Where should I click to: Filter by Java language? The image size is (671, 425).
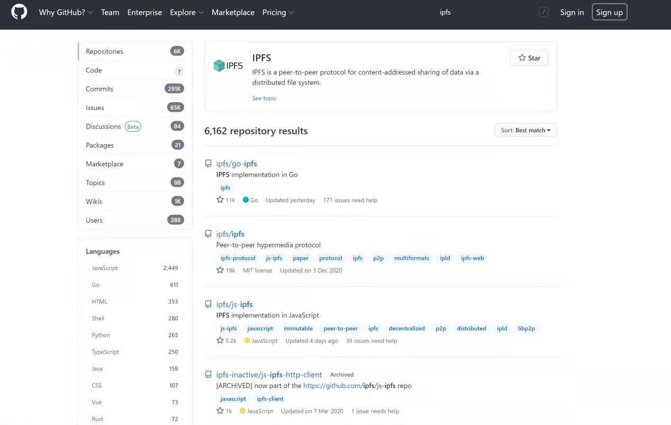coord(135,369)
